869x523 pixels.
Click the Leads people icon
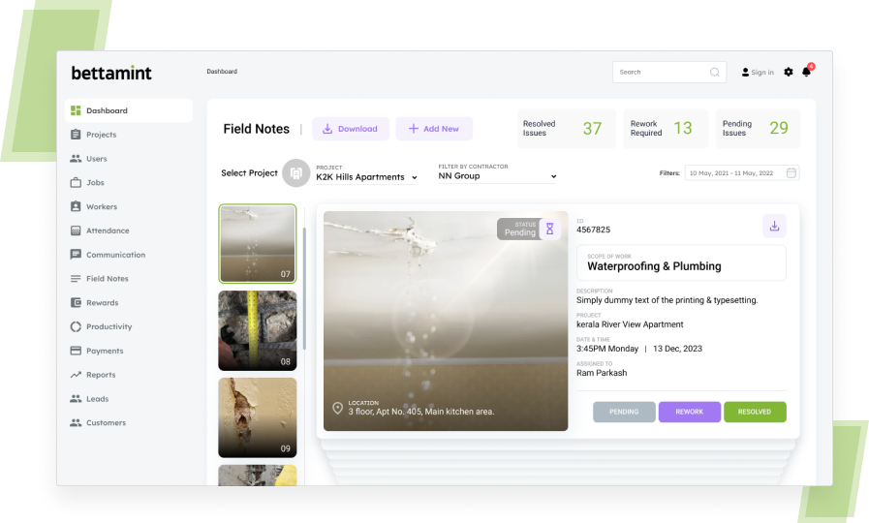(x=76, y=398)
